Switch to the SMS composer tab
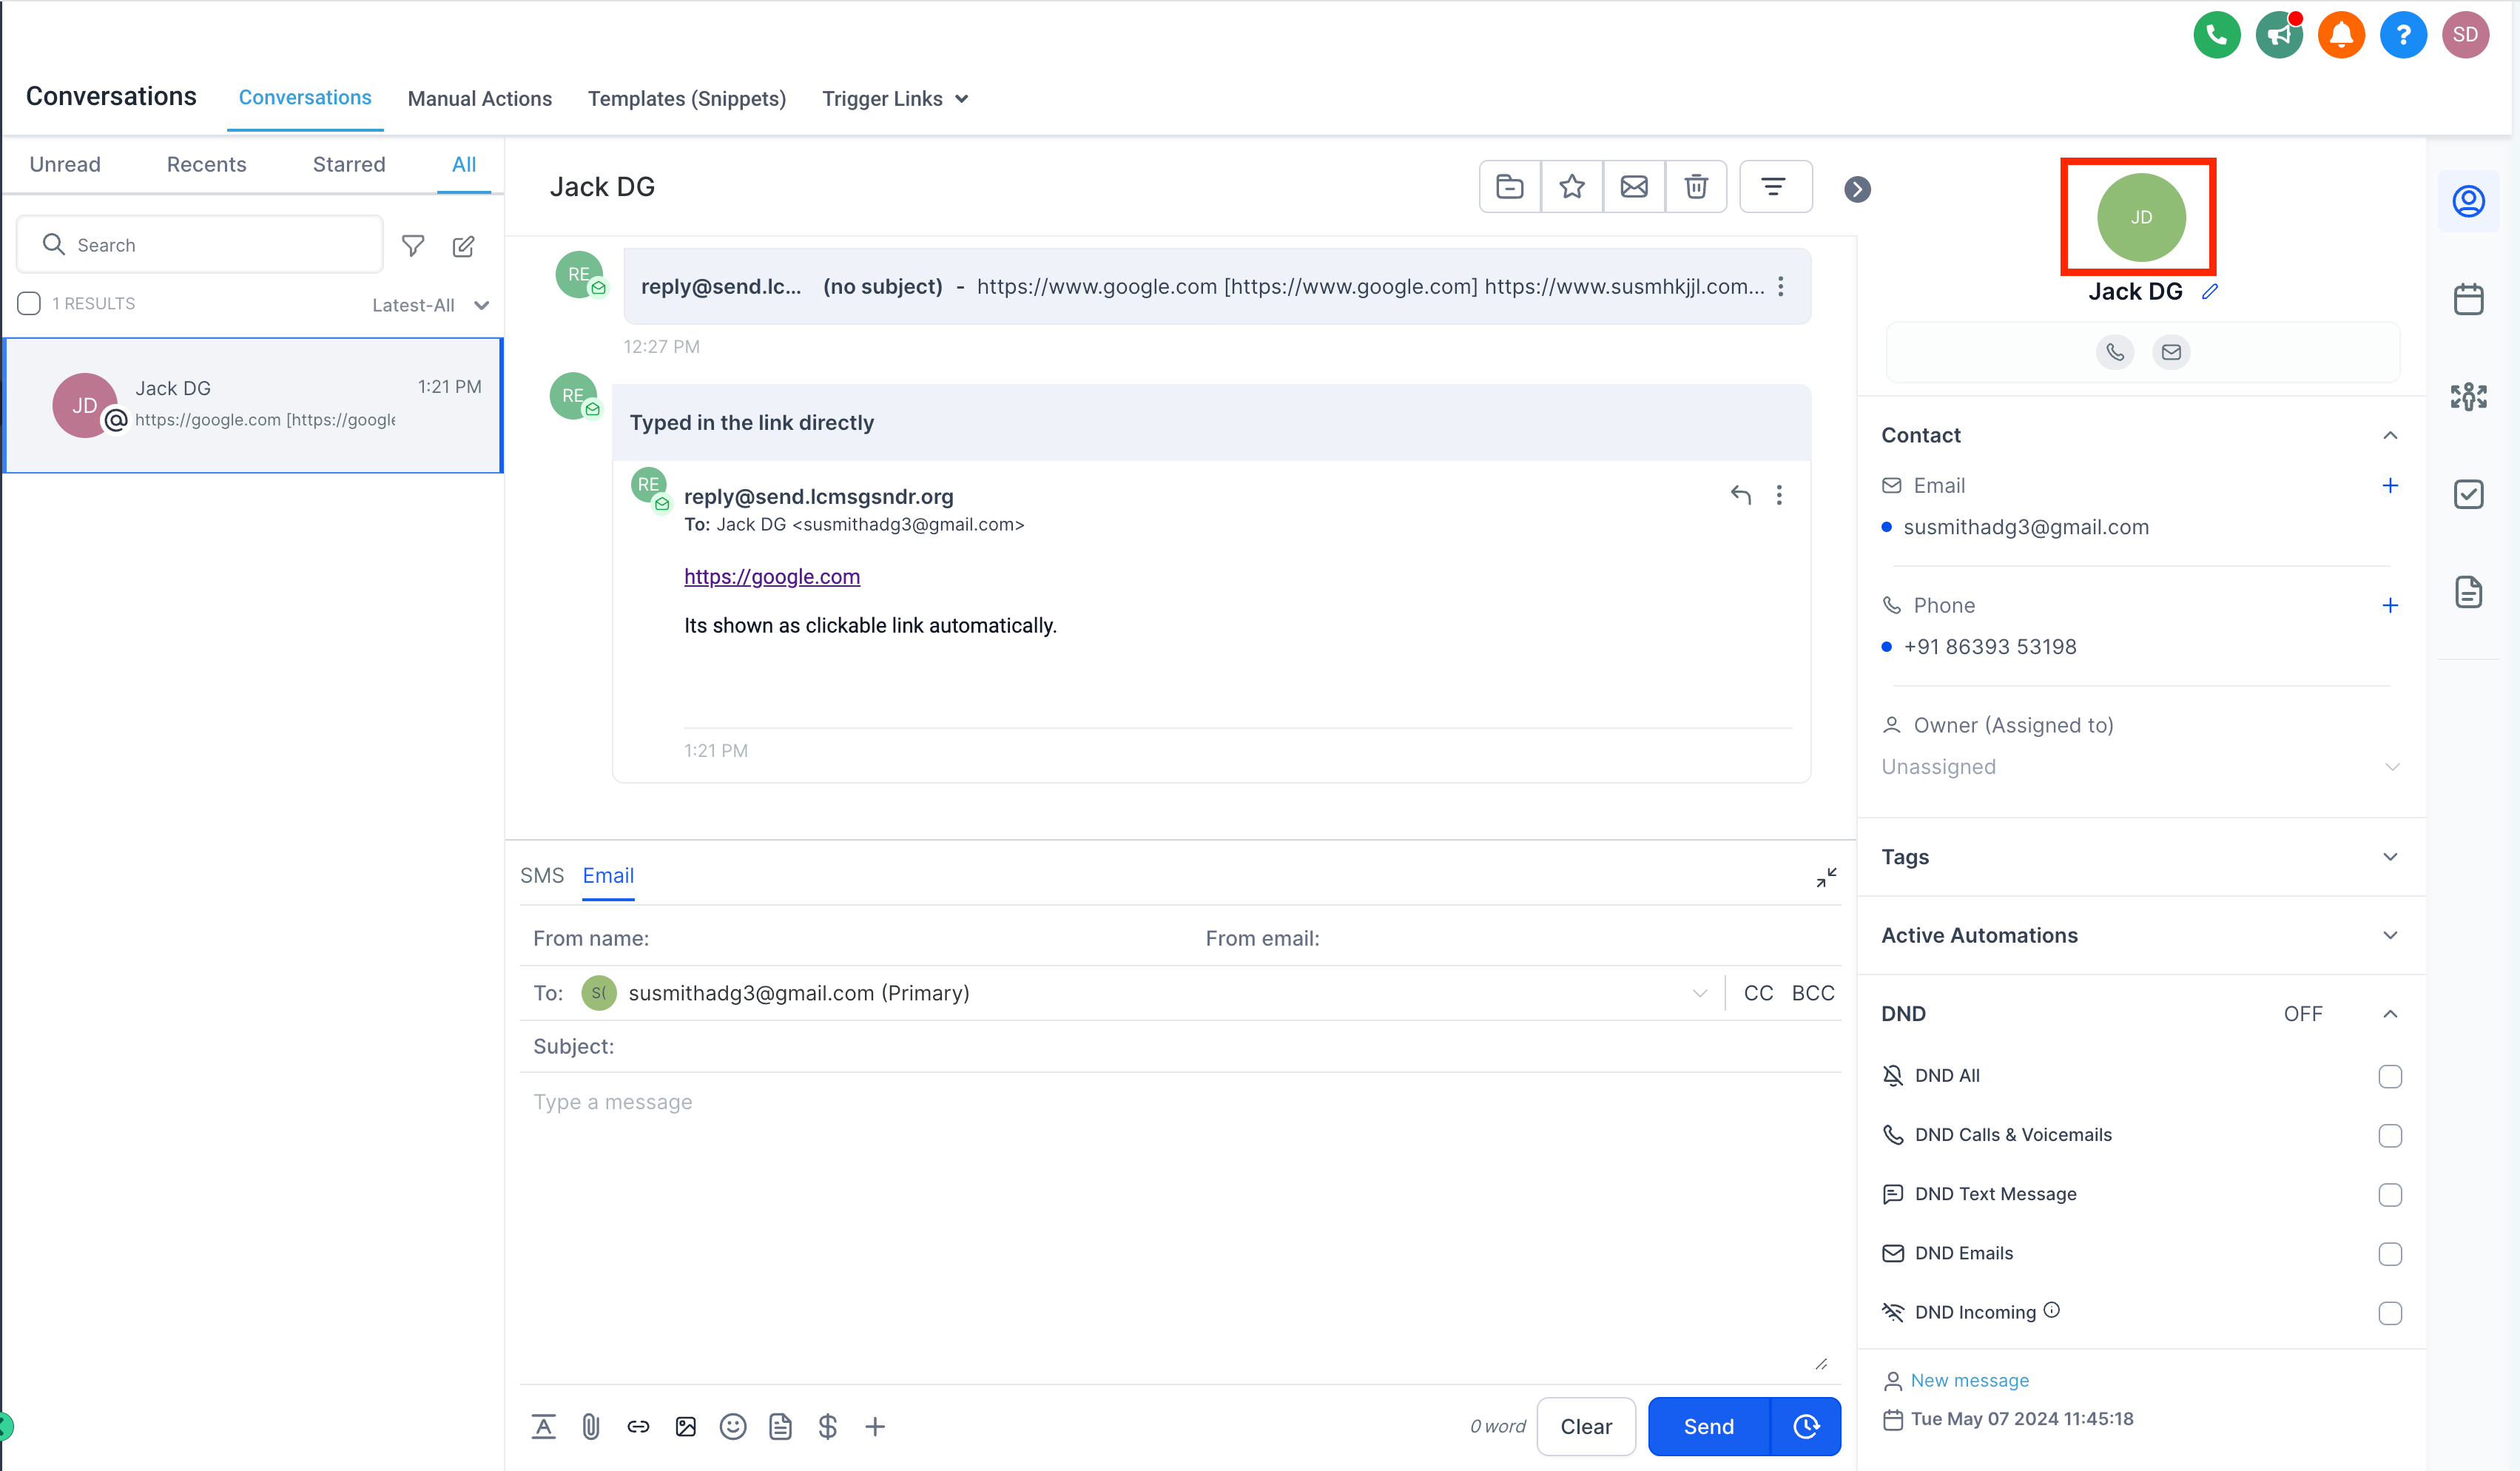 (x=541, y=875)
